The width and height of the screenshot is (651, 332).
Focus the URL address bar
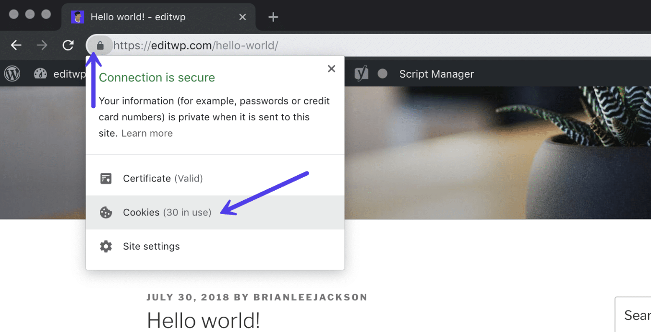[336, 46]
